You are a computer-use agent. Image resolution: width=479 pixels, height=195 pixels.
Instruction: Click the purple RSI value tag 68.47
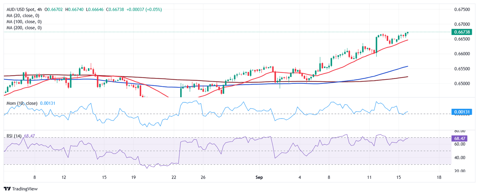pos(459,138)
